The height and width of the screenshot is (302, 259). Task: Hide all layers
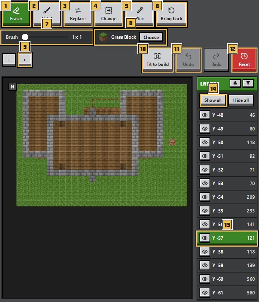click(241, 100)
